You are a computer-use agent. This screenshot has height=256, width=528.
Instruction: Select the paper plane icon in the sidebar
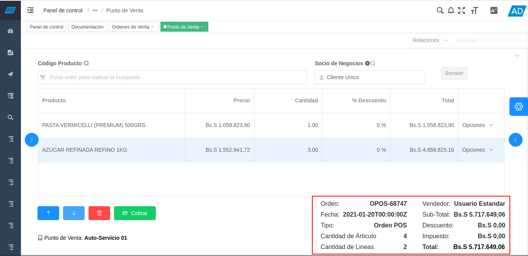point(10,74)
